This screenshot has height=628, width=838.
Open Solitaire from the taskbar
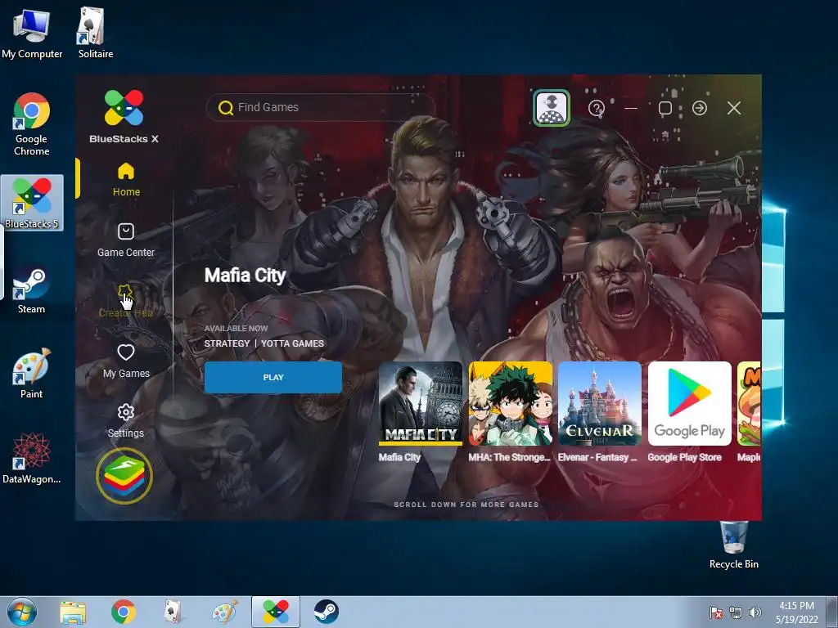pos(173,612)
